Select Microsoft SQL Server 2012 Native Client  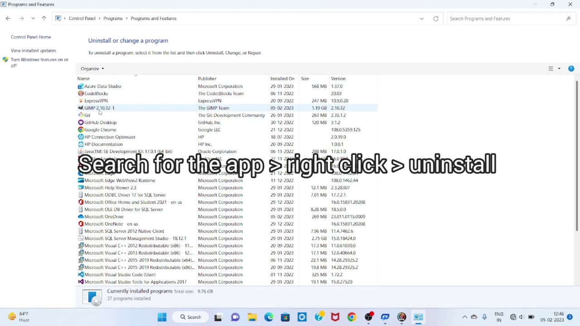(227, 231)
